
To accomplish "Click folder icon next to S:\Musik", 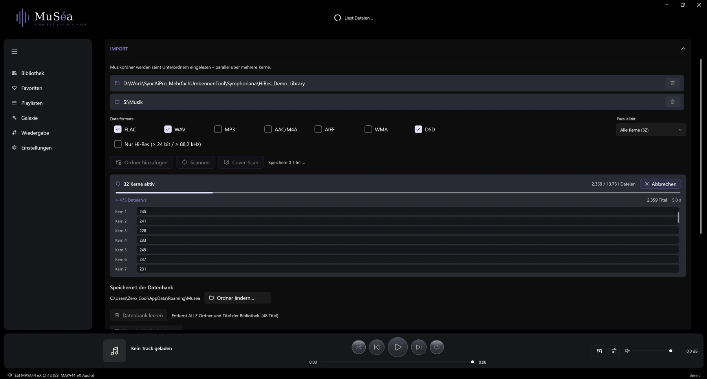I will (x=117, y=102).
